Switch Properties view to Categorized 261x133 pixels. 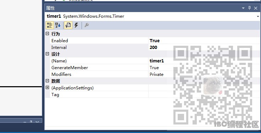(x=49, y=25)
